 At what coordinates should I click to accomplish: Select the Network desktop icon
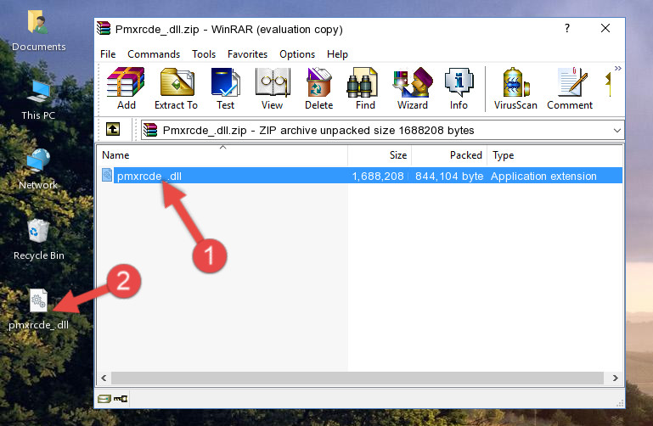coord(38,170)
